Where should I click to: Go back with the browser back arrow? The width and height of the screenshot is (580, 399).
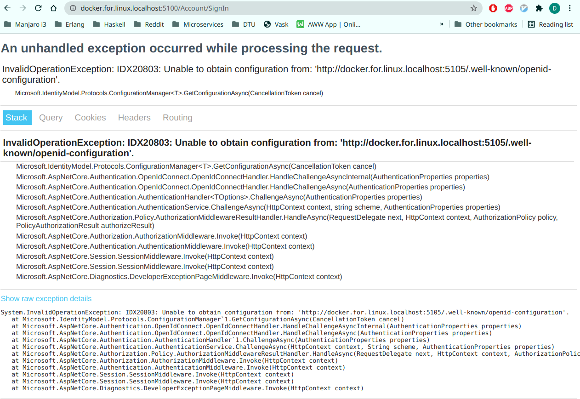[8, 8]
